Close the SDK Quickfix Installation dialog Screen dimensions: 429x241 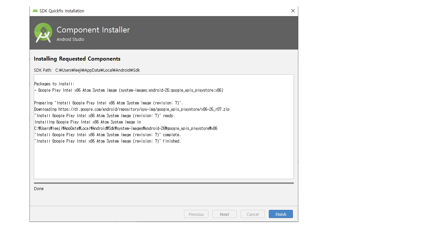[293, 11]
